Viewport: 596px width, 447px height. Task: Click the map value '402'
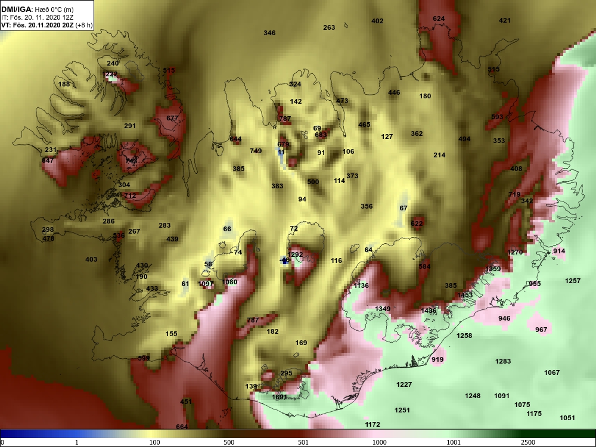tap(377, 21)
